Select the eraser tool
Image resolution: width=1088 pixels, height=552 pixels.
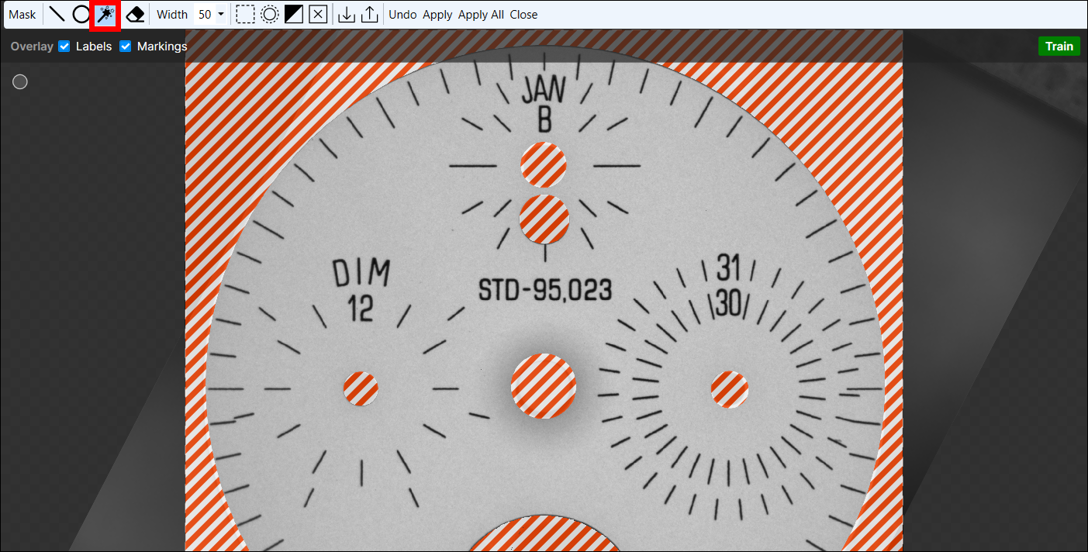[135, 15]
